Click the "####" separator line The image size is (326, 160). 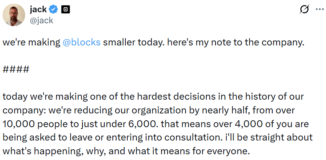point(16,69)
